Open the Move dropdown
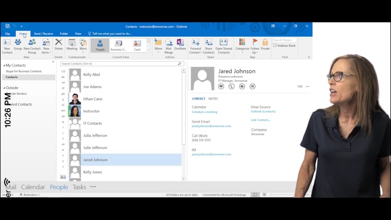The image size is (391, 220). pos(158,46)
